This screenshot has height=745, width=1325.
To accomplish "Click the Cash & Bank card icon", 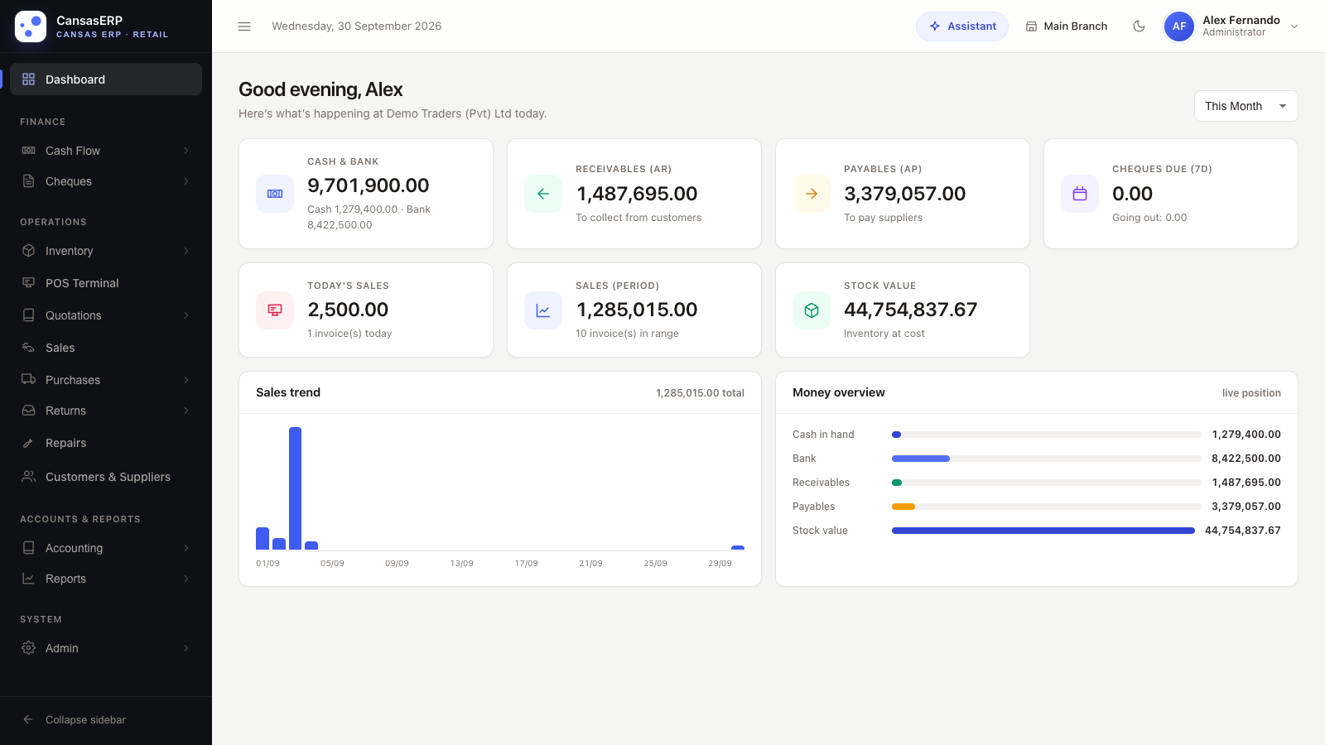I will pyautogui.click(x=275, y=194).
